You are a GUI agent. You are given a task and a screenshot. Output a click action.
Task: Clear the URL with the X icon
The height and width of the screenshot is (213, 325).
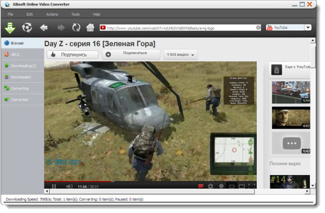[258, 28]
